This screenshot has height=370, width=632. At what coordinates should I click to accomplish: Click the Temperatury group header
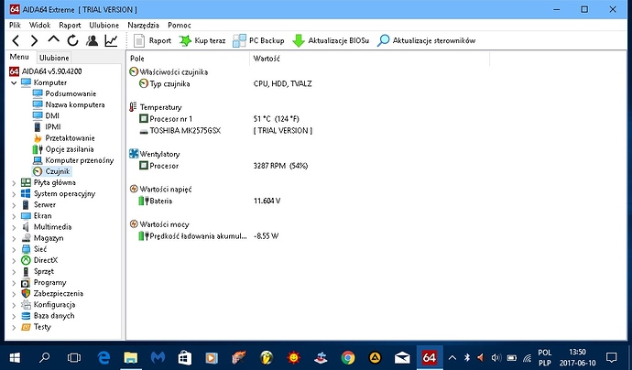click(x=160, y=107)
